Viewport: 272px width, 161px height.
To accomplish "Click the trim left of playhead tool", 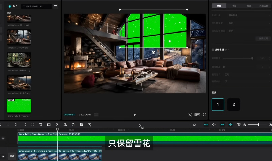I will click(25, 125).
